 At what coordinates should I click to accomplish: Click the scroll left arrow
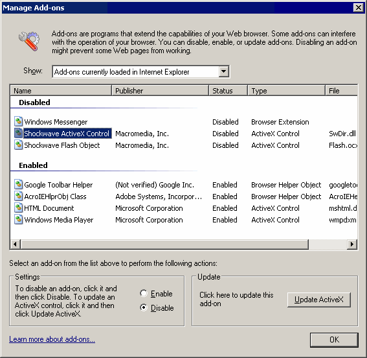click(16, 244)
